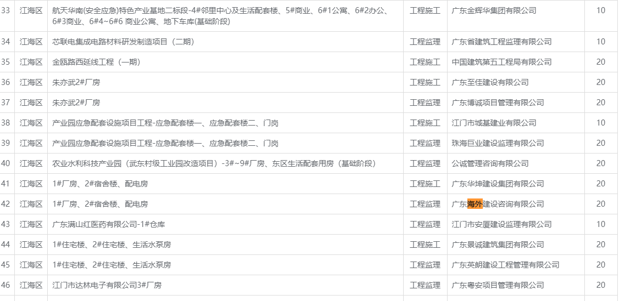Click company 公诚管理咨询有限公司
The width and height of the screenshot is (625, 301).
point(489,163)
